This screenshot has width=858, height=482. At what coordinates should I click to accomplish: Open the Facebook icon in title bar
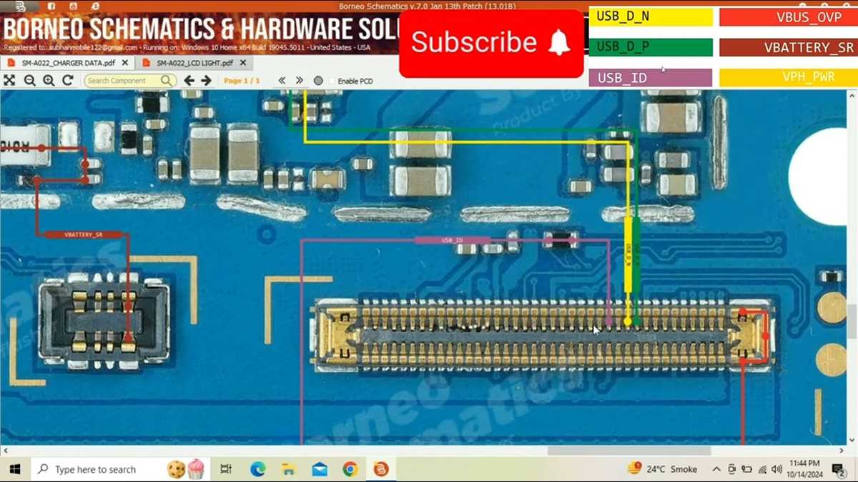click(52, 6)
